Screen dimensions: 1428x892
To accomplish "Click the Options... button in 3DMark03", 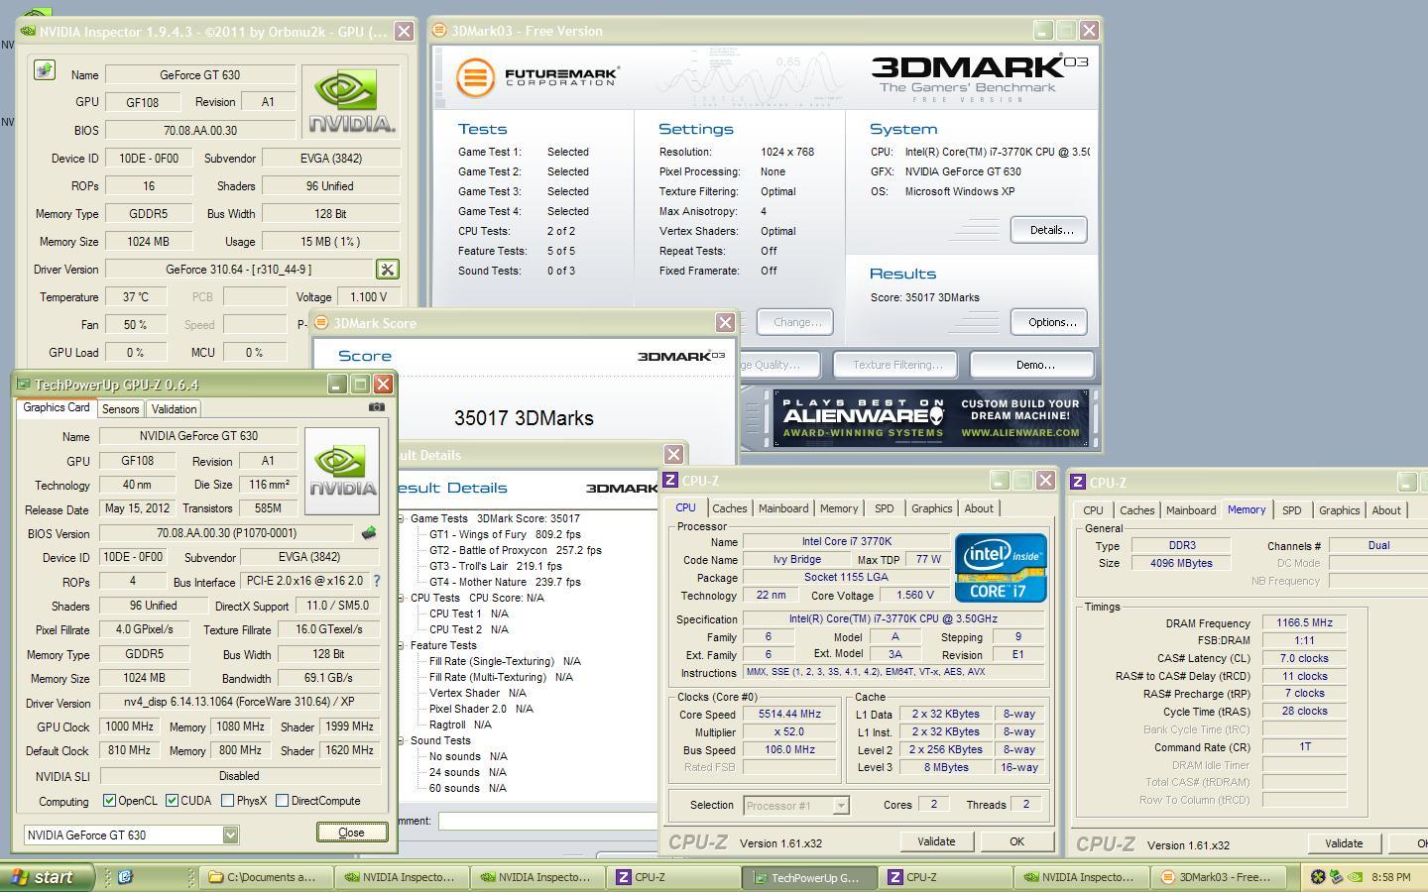I will tap(1050, 322).
